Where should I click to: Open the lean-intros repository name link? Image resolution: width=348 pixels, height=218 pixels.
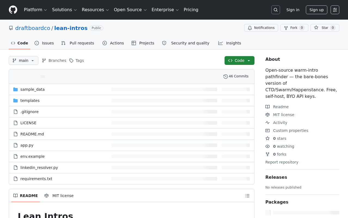click(71, 28)
